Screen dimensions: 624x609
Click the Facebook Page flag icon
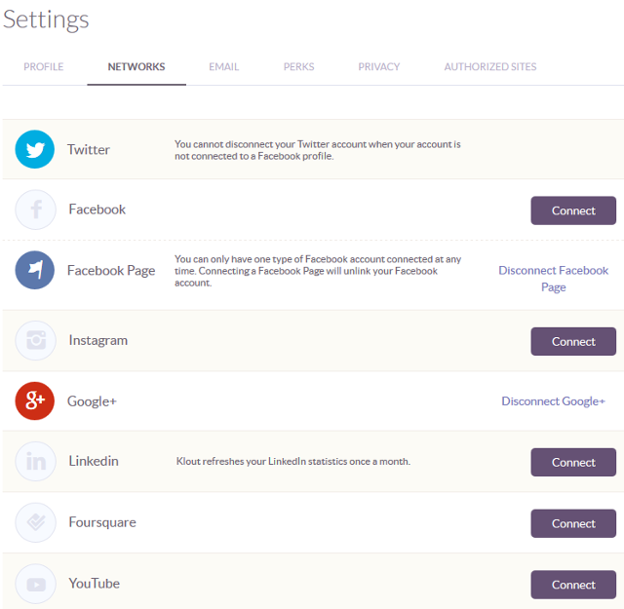(35, 270)
